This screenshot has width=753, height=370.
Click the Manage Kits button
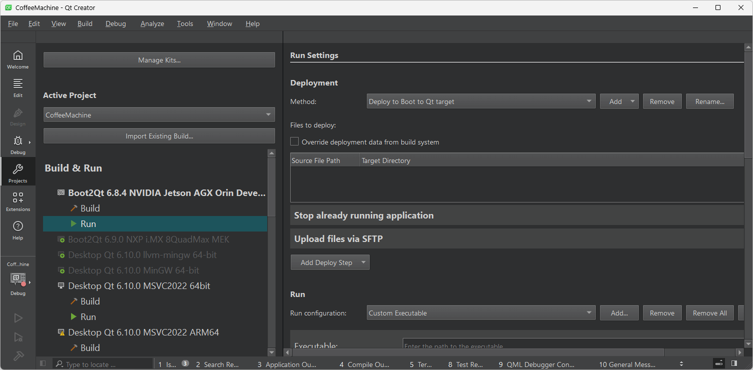tap(159, 60)
